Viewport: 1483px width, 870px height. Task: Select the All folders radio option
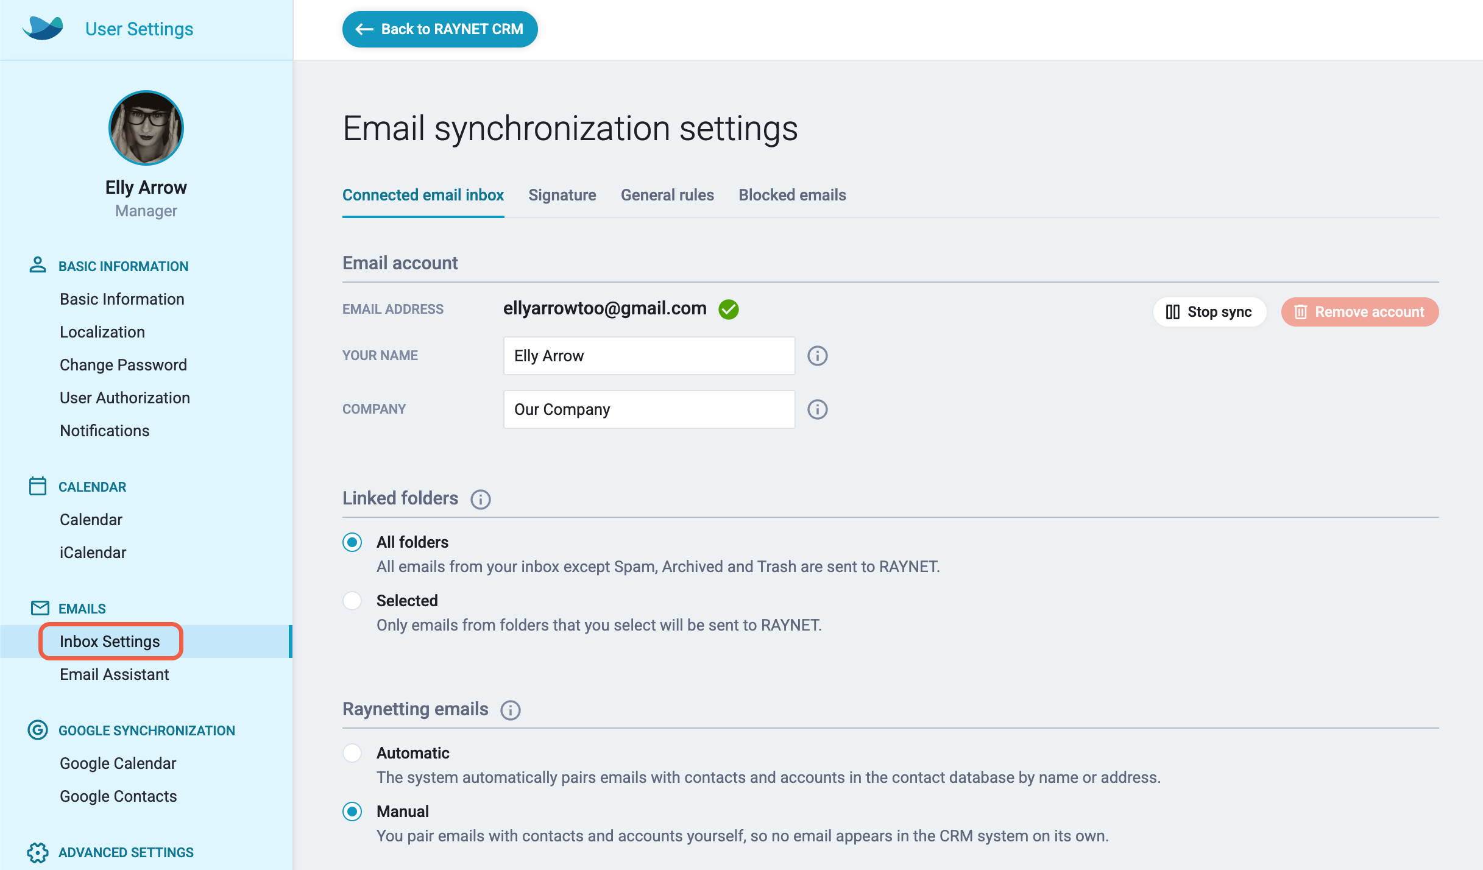tap(352, 542)
